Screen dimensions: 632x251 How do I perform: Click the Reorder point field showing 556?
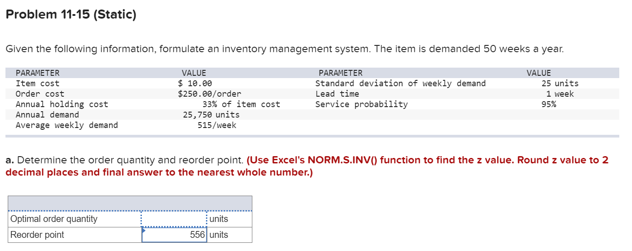tap(175, 235)
